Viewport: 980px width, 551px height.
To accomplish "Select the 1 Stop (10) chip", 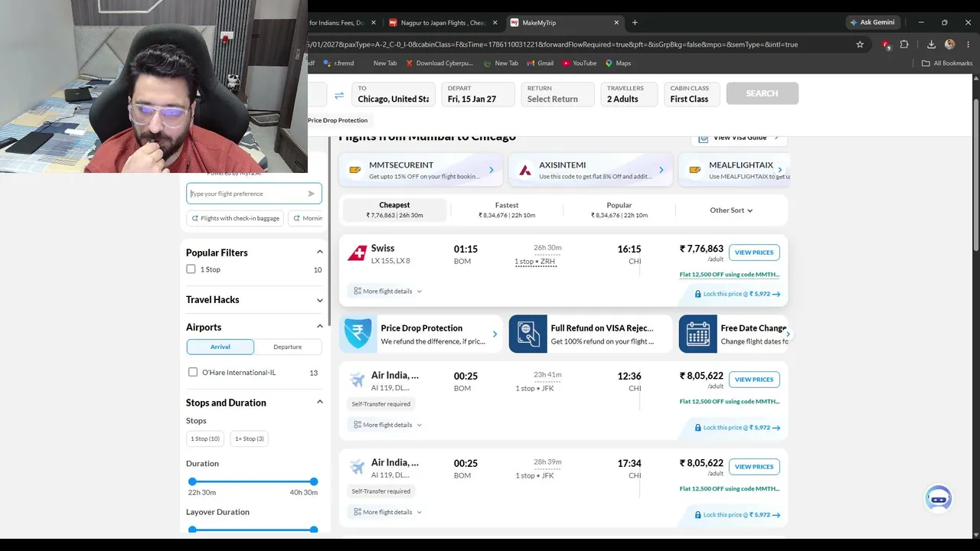I will click(205, 439).
